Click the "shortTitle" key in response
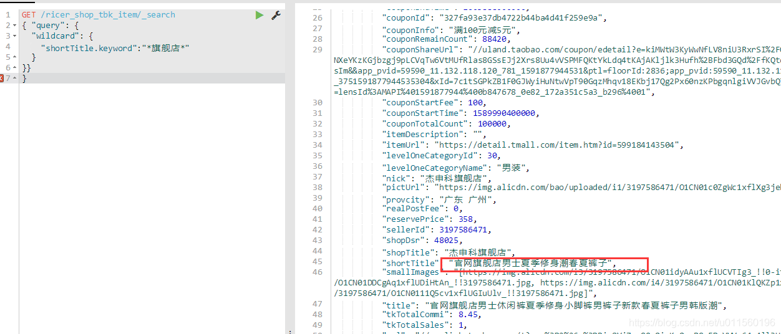781x334 pixels. click(x=410, y=264)
